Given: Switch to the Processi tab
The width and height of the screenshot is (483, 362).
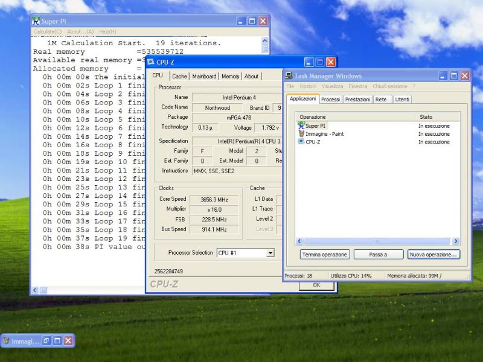Looking at the screenshot, I should click(330, 100).
